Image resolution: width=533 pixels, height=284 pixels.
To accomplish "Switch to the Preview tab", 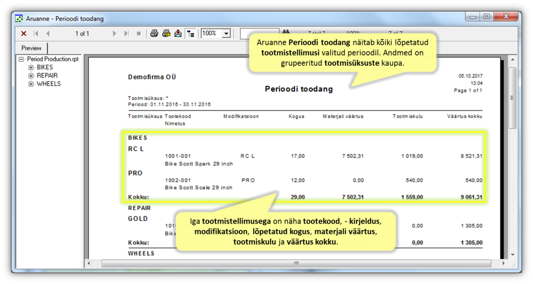I will pyautogui.click(x=31, y=48).
